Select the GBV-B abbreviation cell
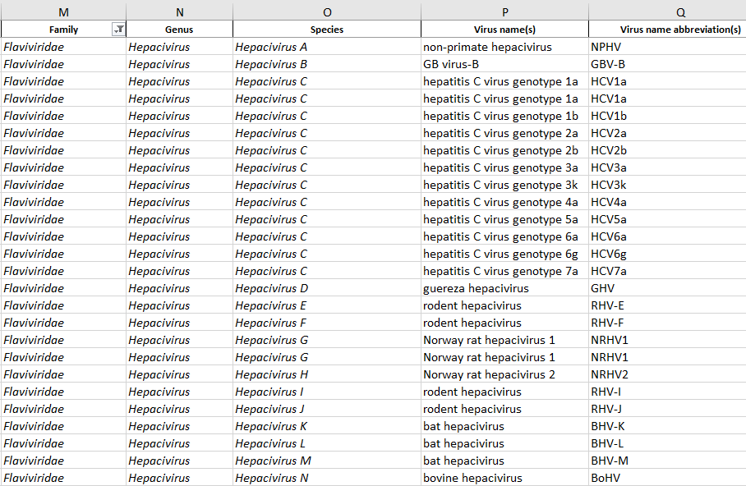This screenshot has height=486, width=746. click(667, 64)
